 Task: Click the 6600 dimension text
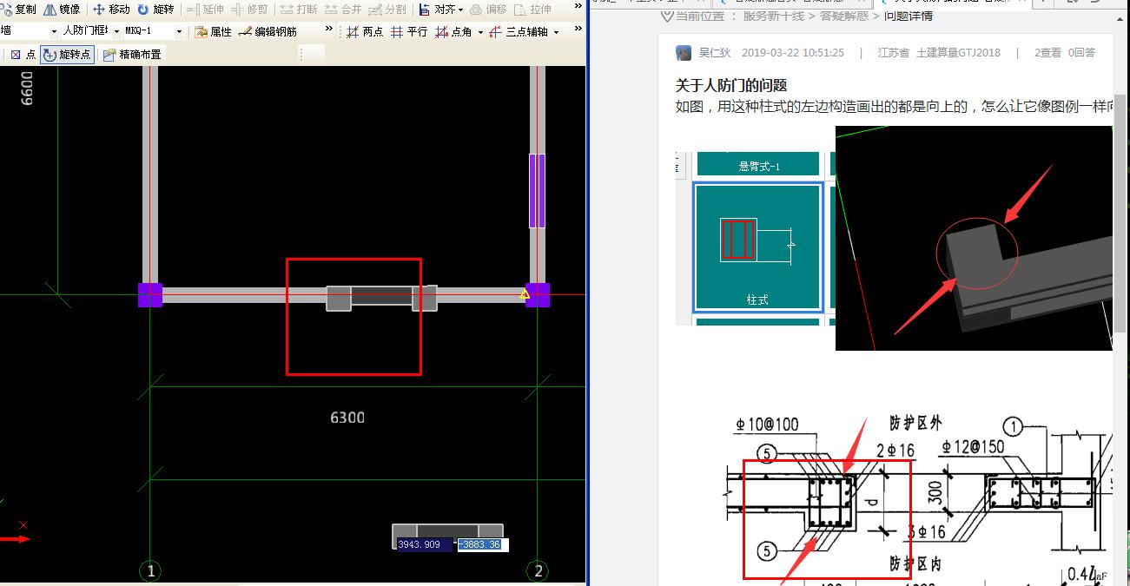27,88
